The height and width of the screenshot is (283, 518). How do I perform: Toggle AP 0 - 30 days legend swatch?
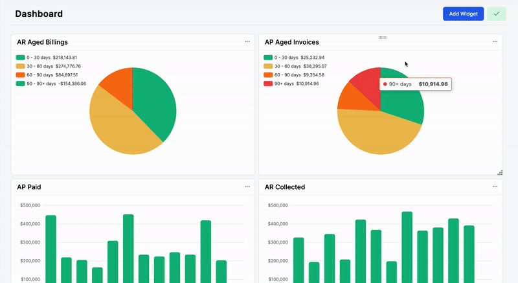[x=268, y=58]
